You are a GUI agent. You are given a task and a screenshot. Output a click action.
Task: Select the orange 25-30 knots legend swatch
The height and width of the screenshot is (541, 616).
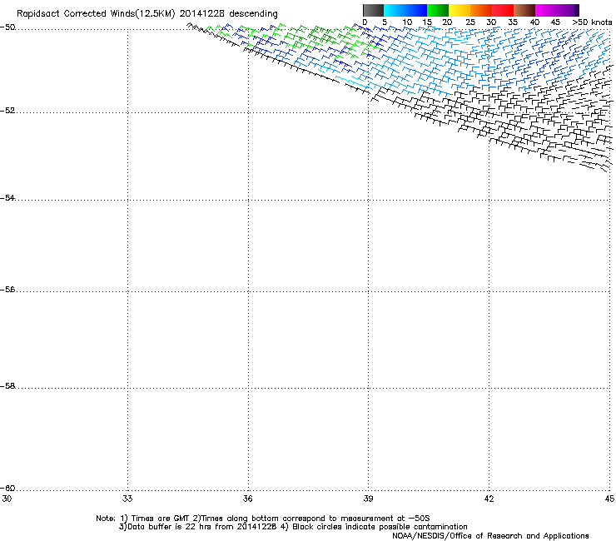click(481, 10)
